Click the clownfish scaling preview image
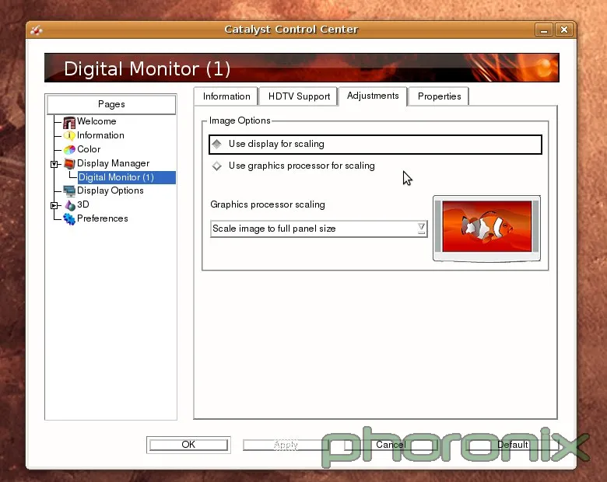 [x=486, y=227]
